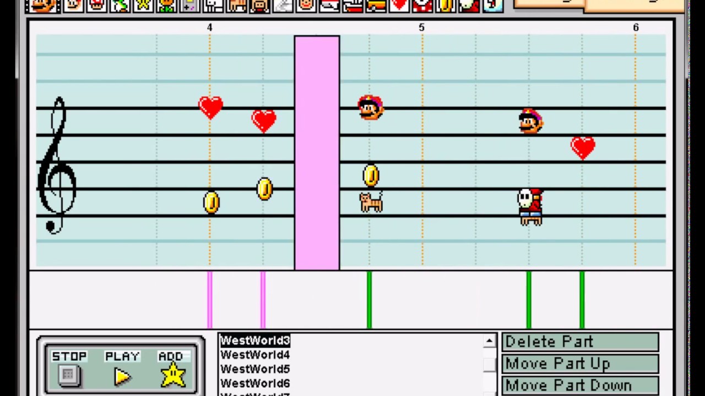
Task: Choose the red mushroom instrument icon
Action: coord(97,5)
